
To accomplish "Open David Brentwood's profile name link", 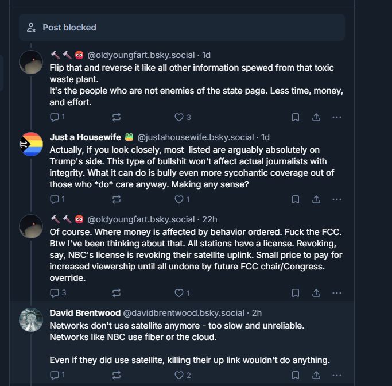I will tap(85, 313).
